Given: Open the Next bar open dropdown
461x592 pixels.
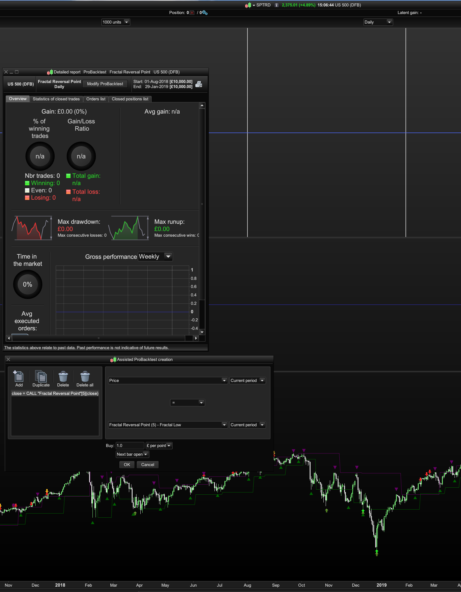Looking at the screenshot, I should [133, 454].
